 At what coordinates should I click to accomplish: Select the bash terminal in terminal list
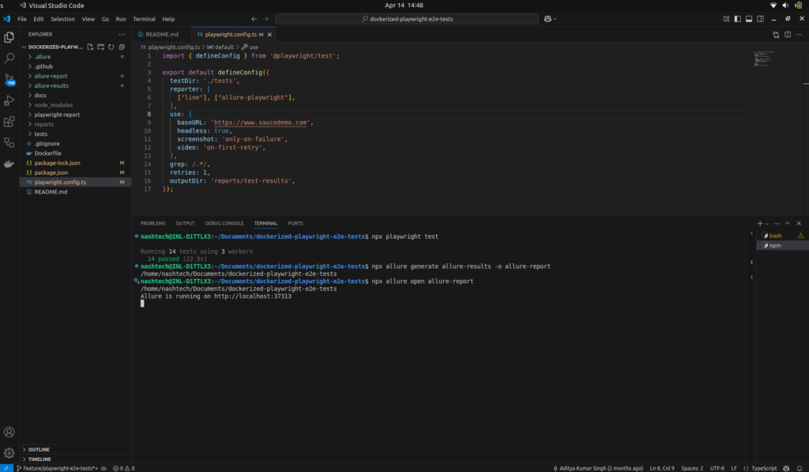775,236
